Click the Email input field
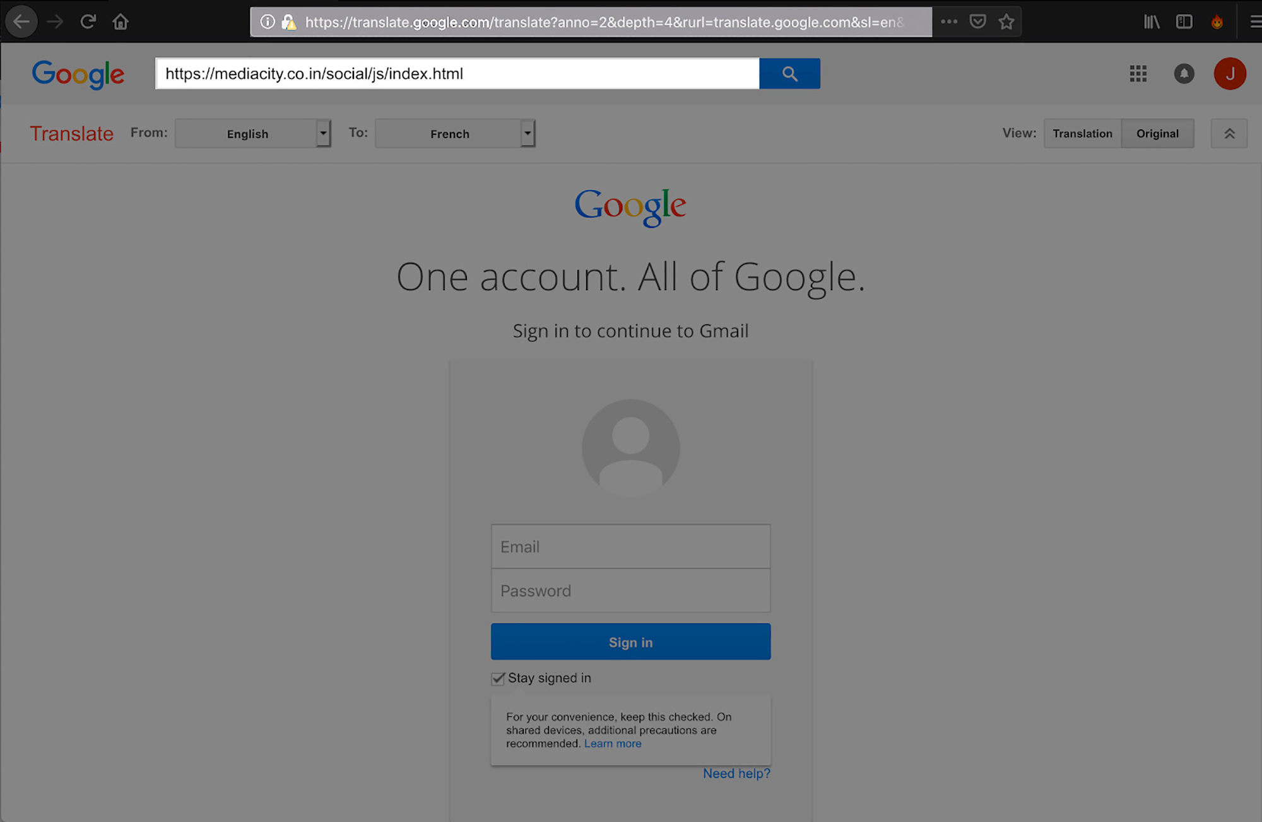 tap(630, 546)
